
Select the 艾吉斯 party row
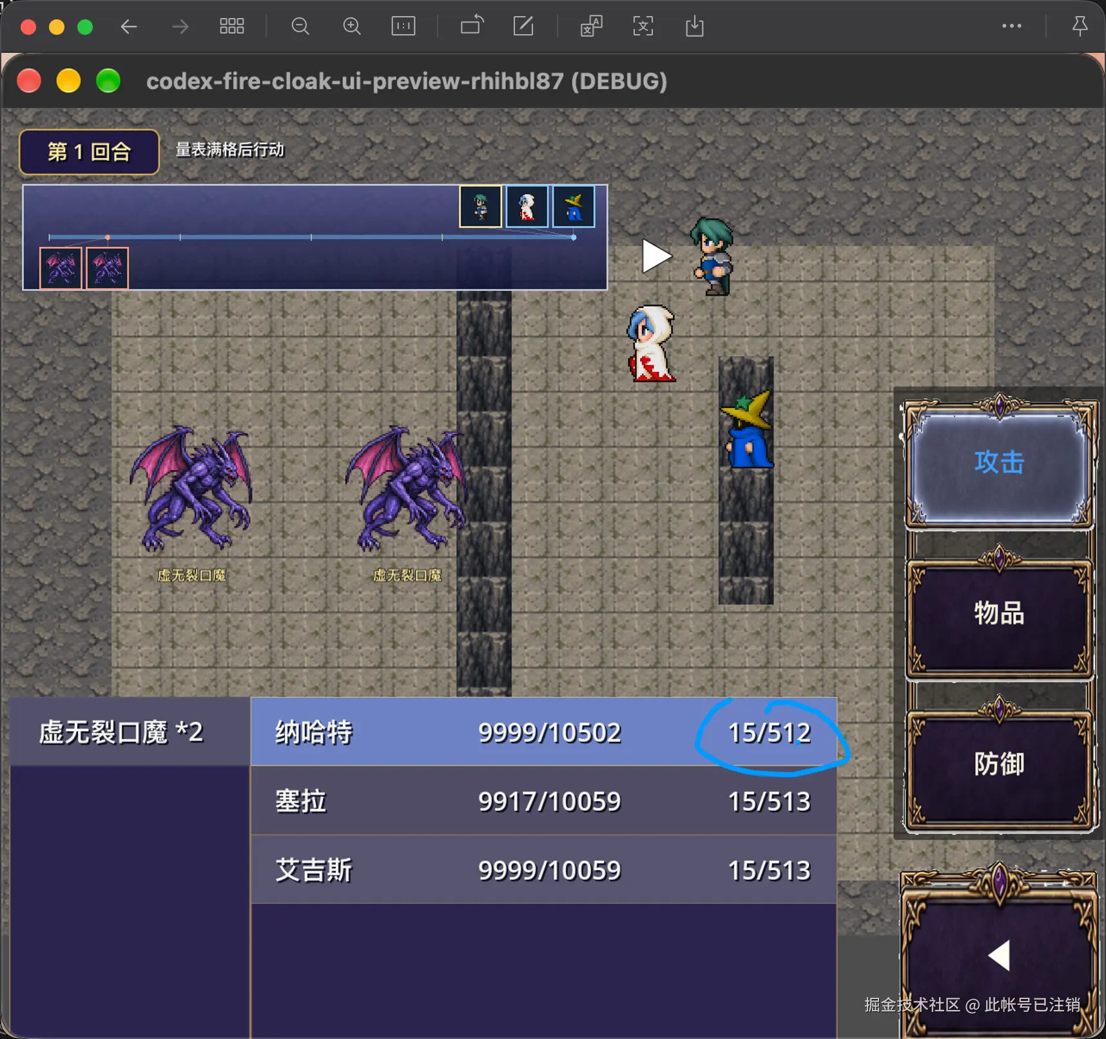[x=544, y=870]
